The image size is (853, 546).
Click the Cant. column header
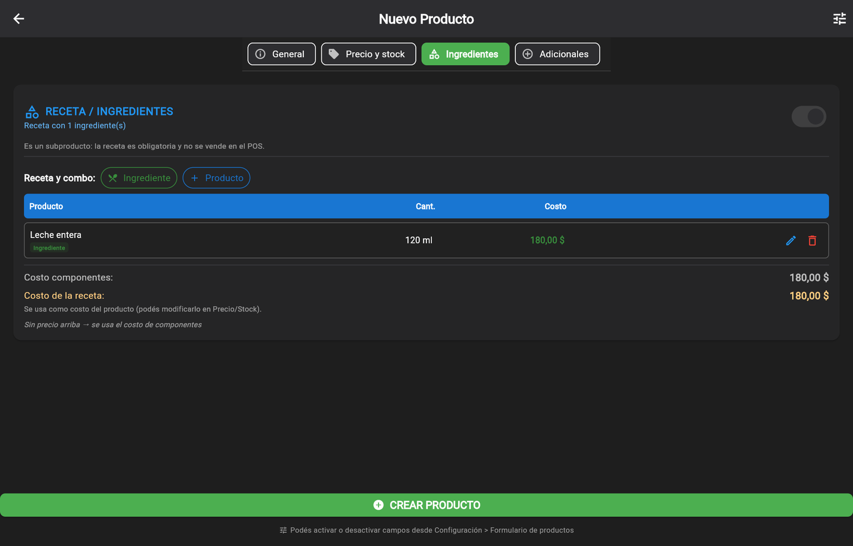click(x=425, y=206)
